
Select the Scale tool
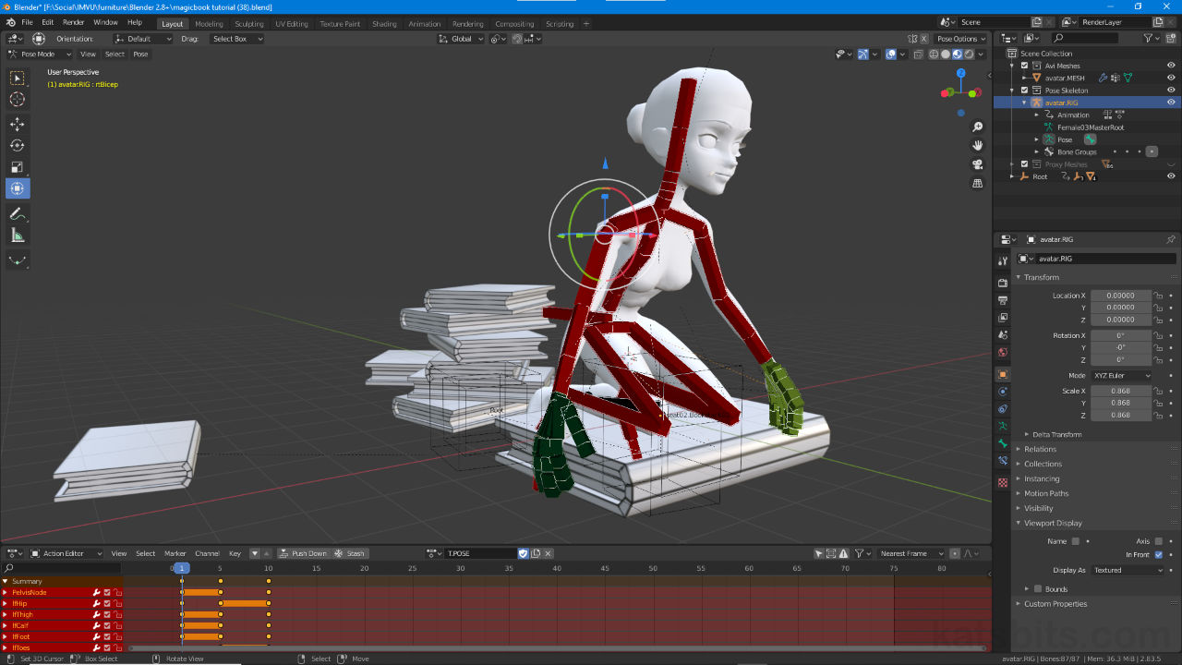click(18, 167)
